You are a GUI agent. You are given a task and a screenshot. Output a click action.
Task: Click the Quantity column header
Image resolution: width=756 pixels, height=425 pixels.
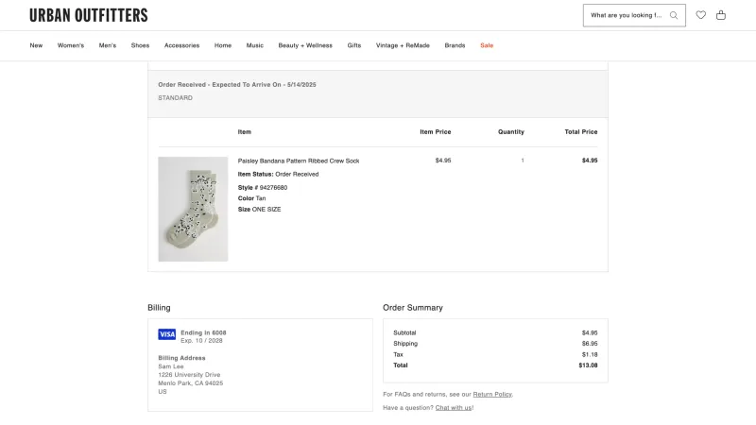pyautogui.click(x=511, y=131)
